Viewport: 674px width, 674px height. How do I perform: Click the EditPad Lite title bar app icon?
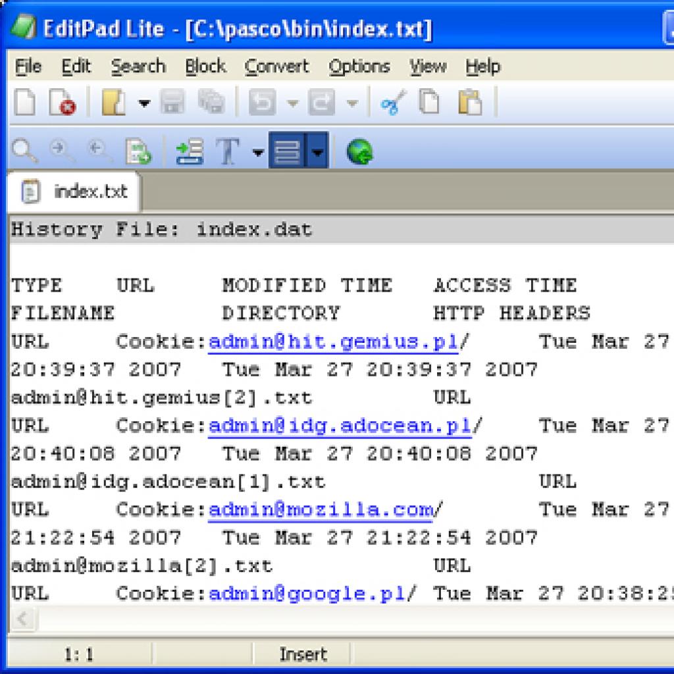23,28
